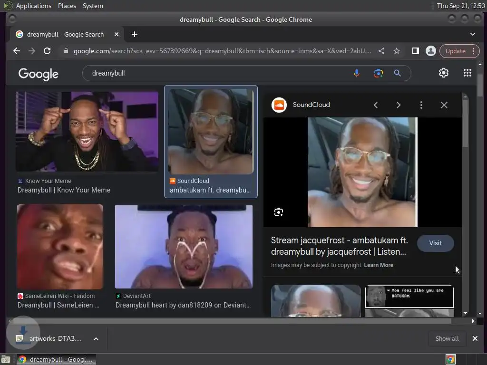
Task: Open preview panel more options
Action: [x=421, y=105]
